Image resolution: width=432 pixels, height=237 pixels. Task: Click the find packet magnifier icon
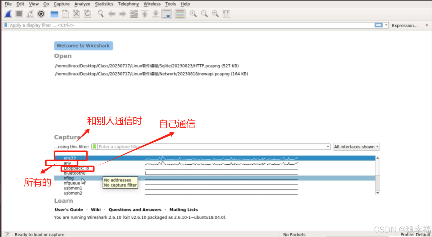click(101, 14)
